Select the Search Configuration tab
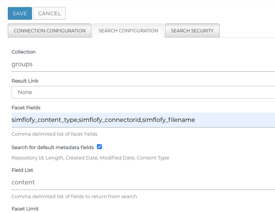Viewport: 275px width, 213px height. [x=128, y=31]
